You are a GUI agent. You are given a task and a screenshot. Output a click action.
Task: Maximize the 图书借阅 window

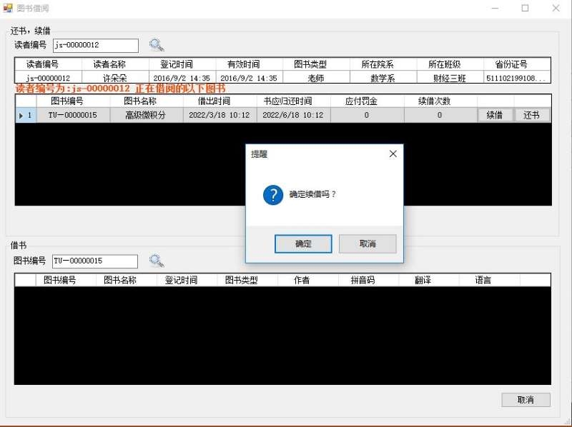point(526,8)
